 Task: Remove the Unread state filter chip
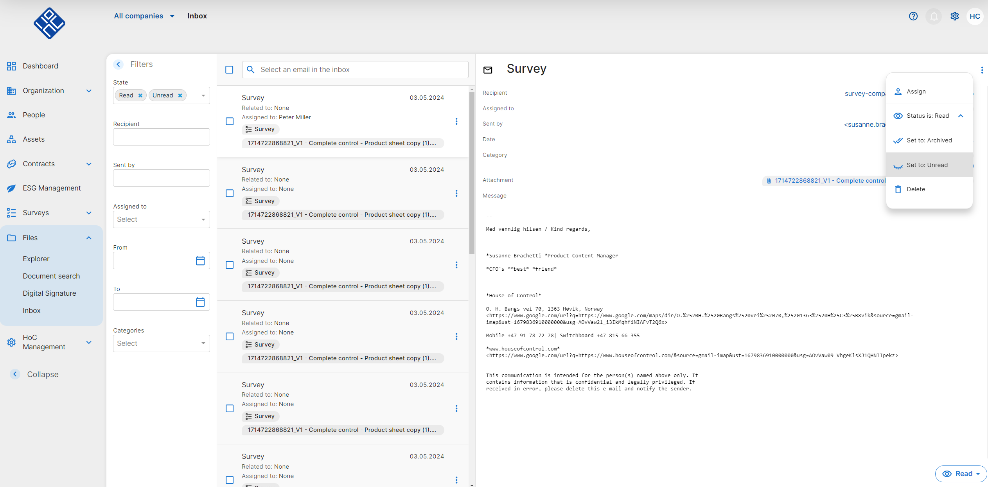(x=180, y=95)
